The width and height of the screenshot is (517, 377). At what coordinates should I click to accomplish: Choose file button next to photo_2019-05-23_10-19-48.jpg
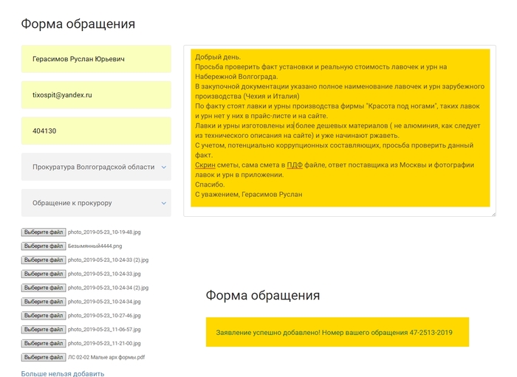pos(44,232)
